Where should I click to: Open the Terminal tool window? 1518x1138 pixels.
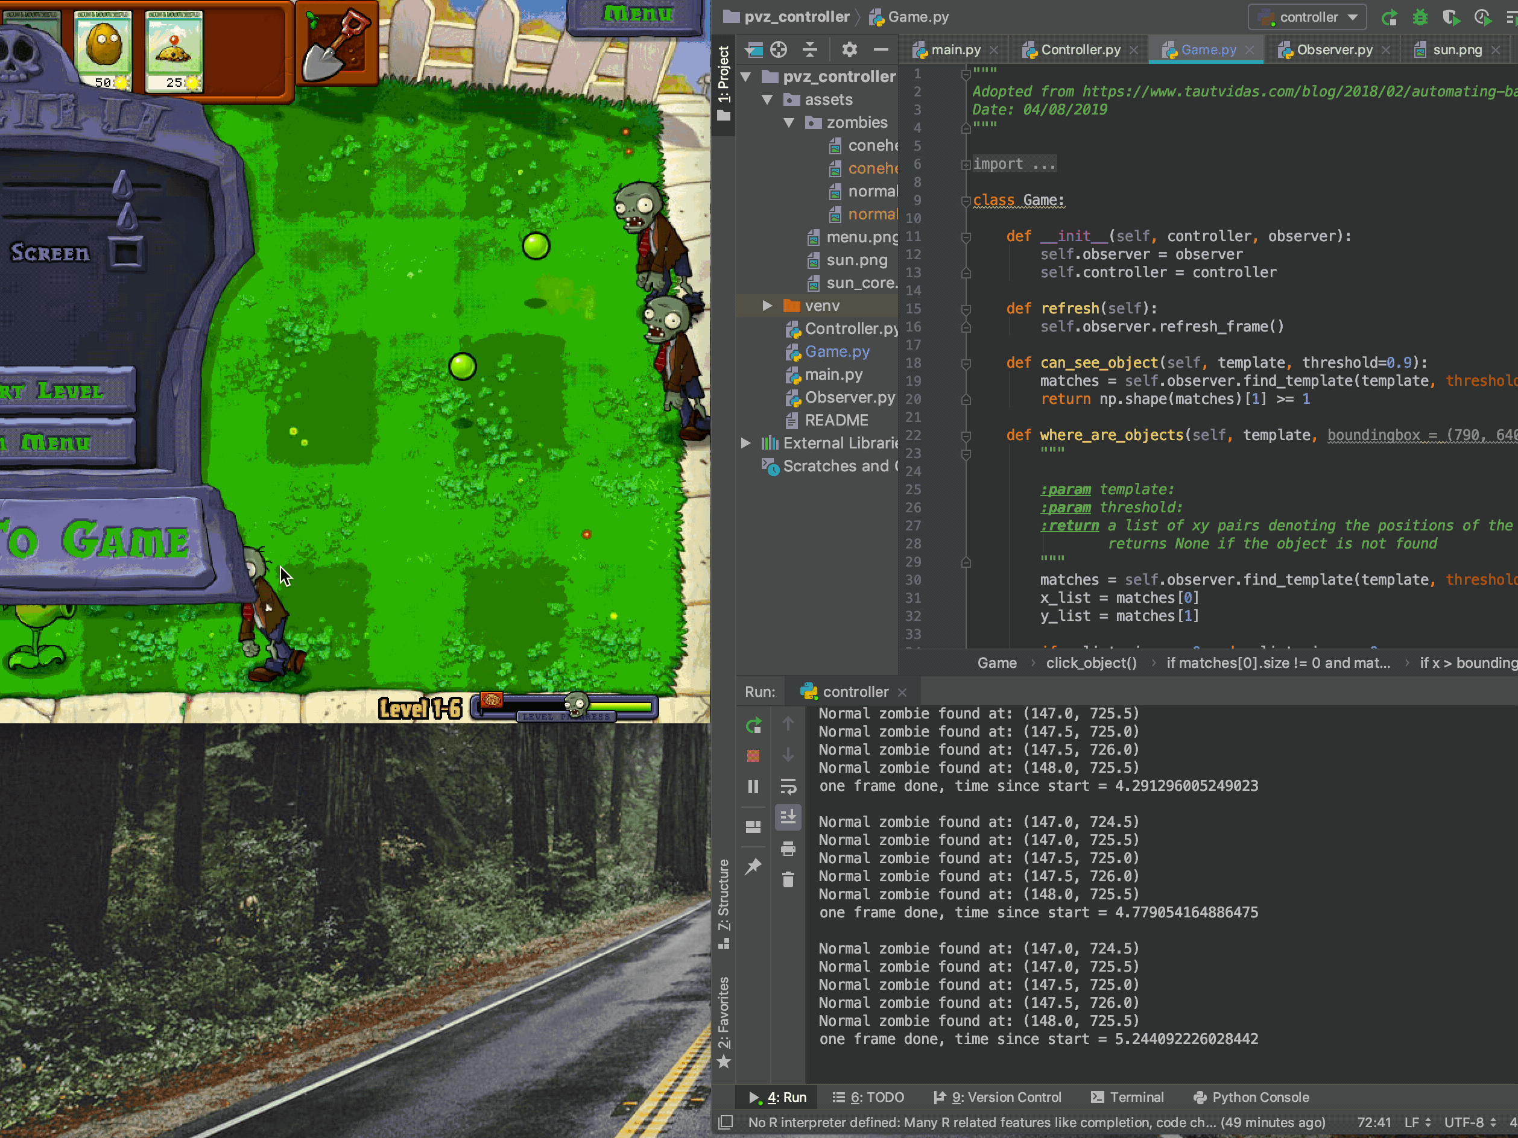click(x=1126, y=1097)
